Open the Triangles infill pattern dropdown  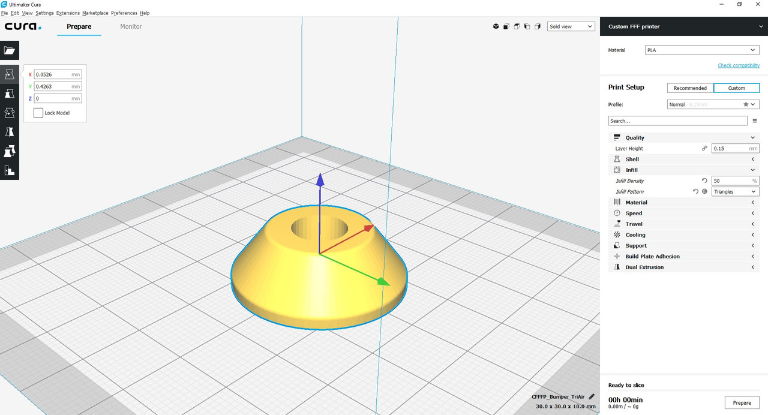click(736, 191)
